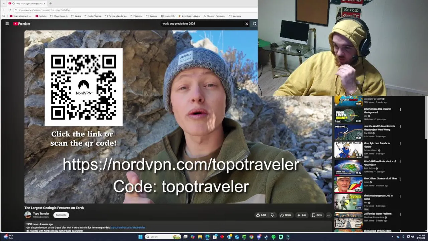This screenshot has width=428, height=241.
Task: Open options for 'Chillest Dictator' video
Action: [x=400, y=179]
